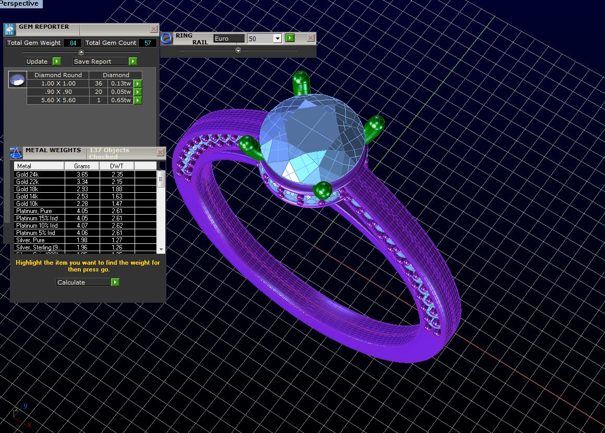The width and height of the screenshot is (605, 433).
Task: Select the Gold 14k row
Action: click(x=85, y=196)
